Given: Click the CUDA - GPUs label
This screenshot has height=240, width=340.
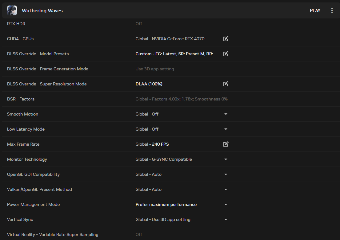Looking at the screenshot, I should (20, 39).
